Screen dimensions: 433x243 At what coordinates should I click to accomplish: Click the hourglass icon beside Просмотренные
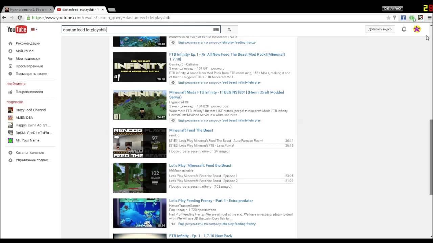click(10, 66)
